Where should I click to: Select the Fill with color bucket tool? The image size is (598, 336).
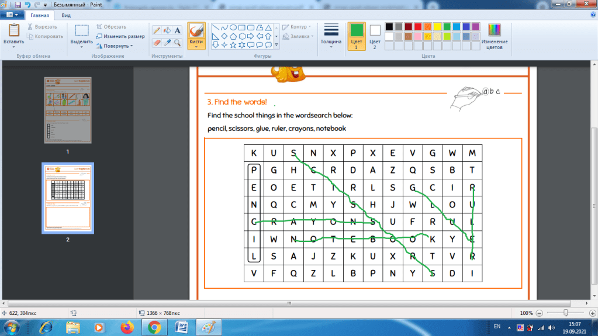[x=167, y=30]
